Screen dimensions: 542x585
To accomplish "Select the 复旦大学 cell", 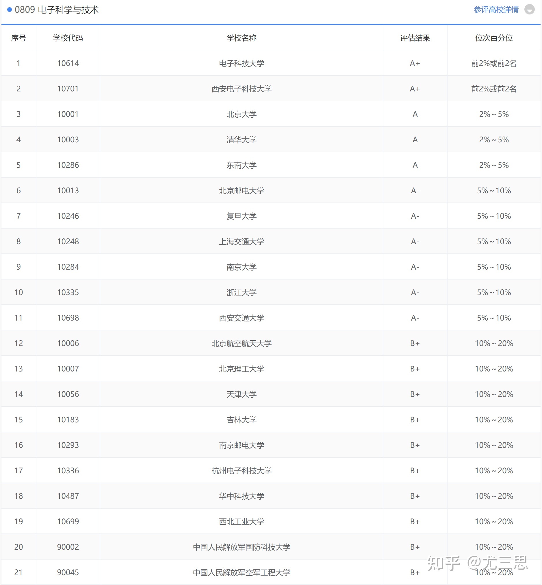I will [241, 216].
